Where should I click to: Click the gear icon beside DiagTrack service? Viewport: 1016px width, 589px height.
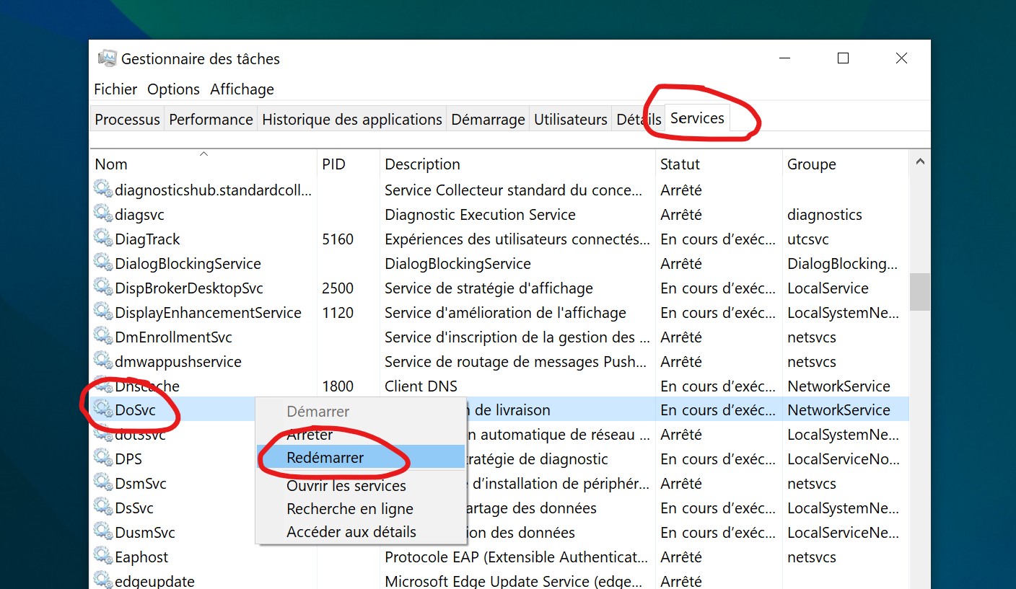coord(103,239)
